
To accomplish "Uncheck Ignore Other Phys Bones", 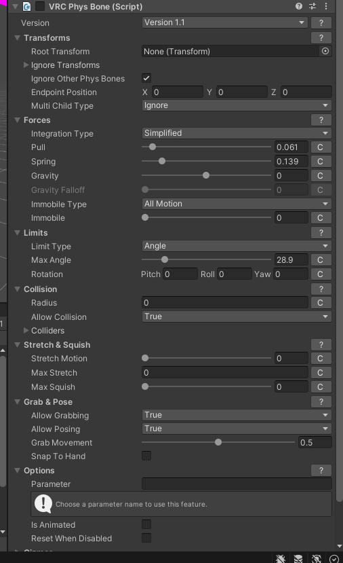I will (146, 78).
